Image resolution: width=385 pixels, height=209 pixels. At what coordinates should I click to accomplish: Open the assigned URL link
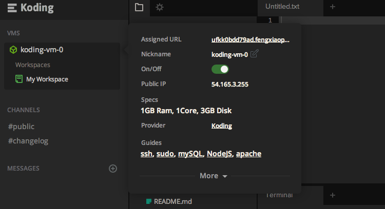[251, 39]
